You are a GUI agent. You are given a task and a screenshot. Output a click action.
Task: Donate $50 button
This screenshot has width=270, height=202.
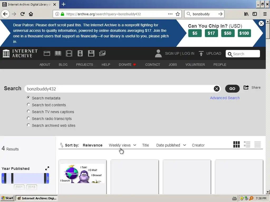pos(228,33)
